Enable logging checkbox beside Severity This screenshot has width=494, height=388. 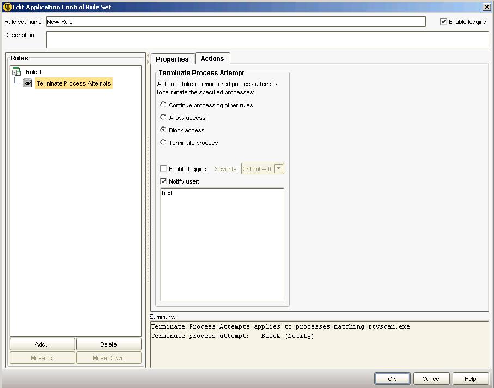163,168
